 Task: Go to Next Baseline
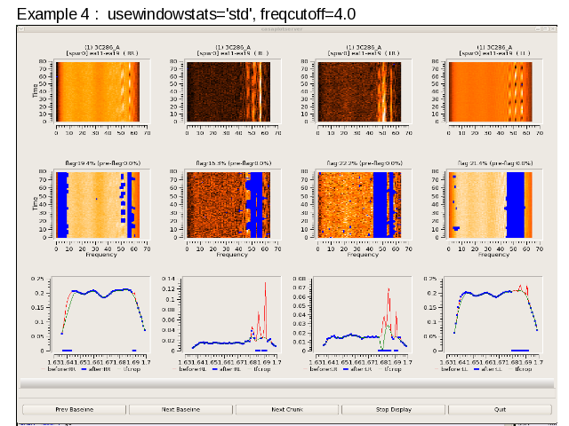(x=180, y=409)
